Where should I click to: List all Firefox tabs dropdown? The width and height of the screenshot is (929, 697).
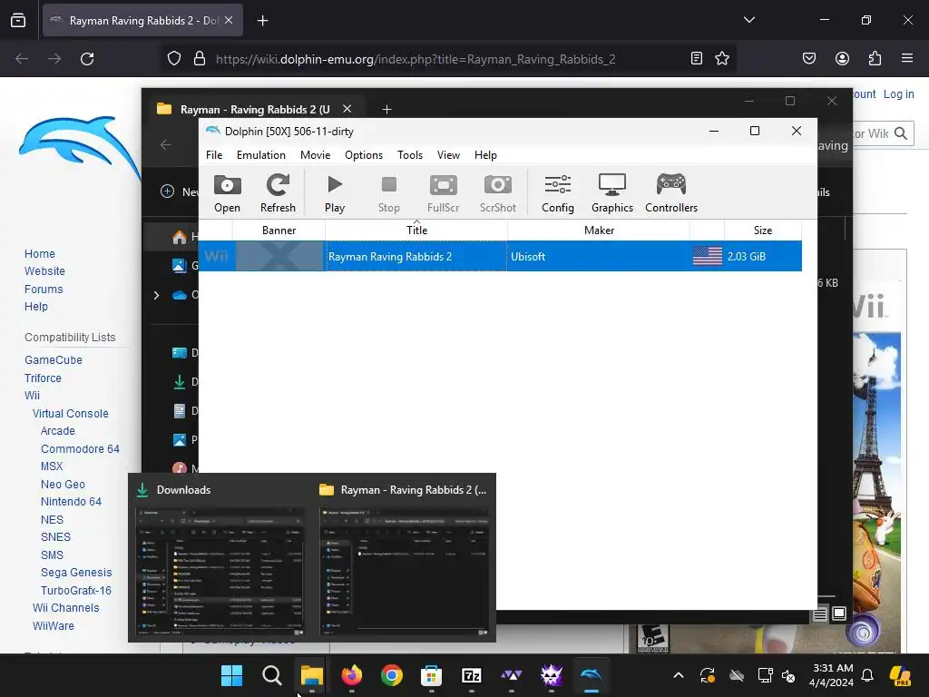(748, 20)
